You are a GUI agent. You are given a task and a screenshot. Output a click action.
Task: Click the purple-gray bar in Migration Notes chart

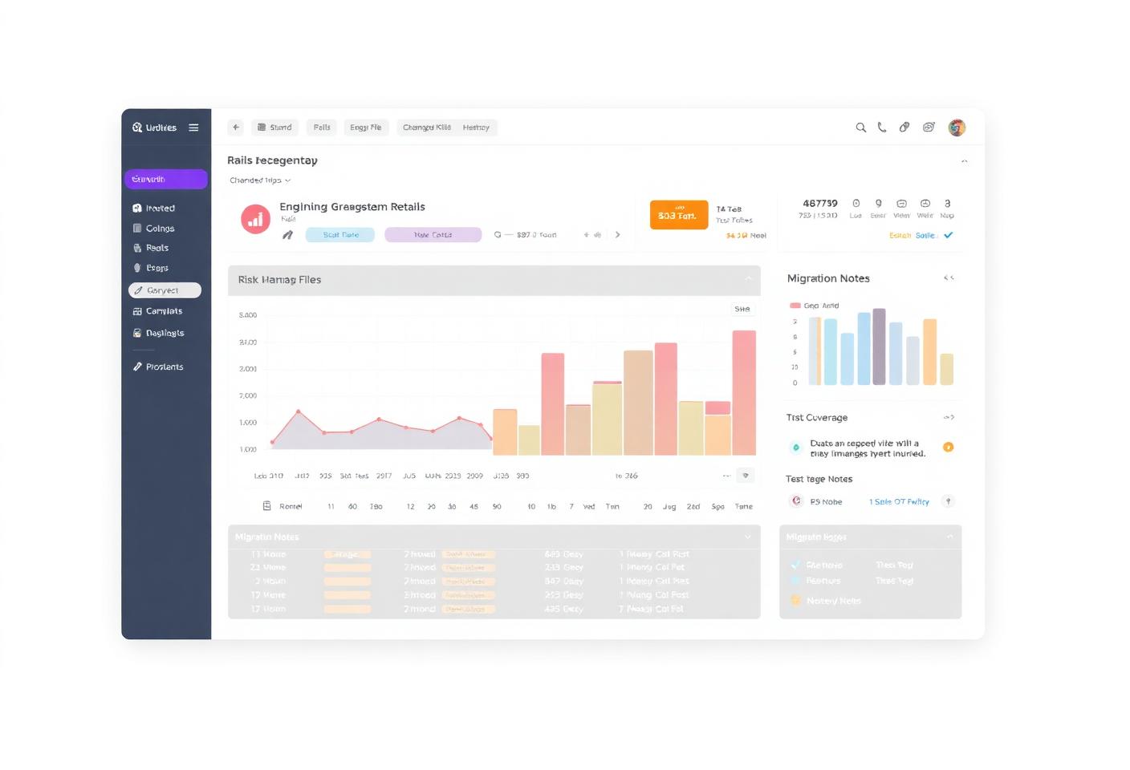[879, 346]
